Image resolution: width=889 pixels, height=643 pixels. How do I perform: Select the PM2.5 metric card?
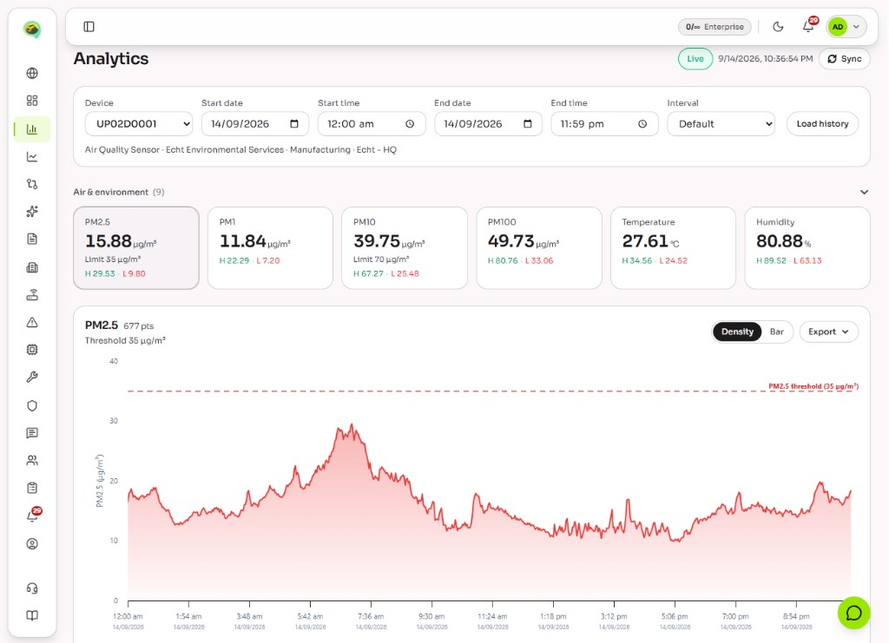(136, 248)
